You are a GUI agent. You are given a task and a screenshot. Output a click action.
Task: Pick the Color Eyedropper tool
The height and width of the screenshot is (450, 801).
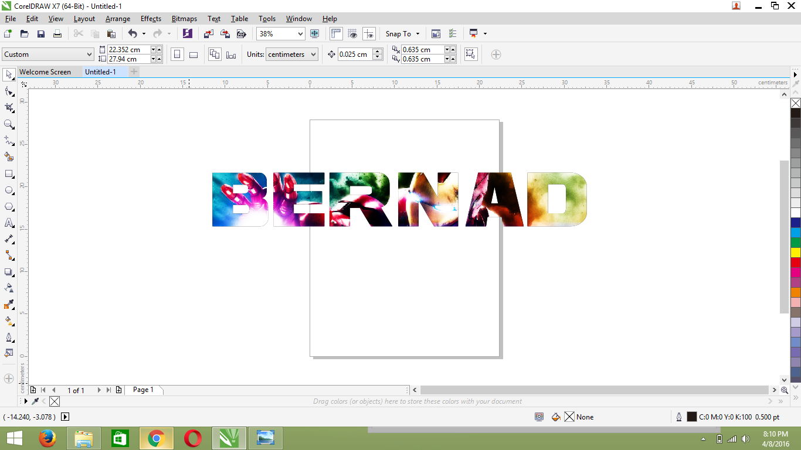pyautogui.click(x=8, y=305)
